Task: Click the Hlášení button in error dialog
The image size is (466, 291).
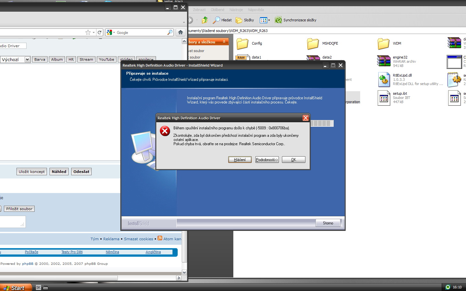Action: tap(240, 160)
